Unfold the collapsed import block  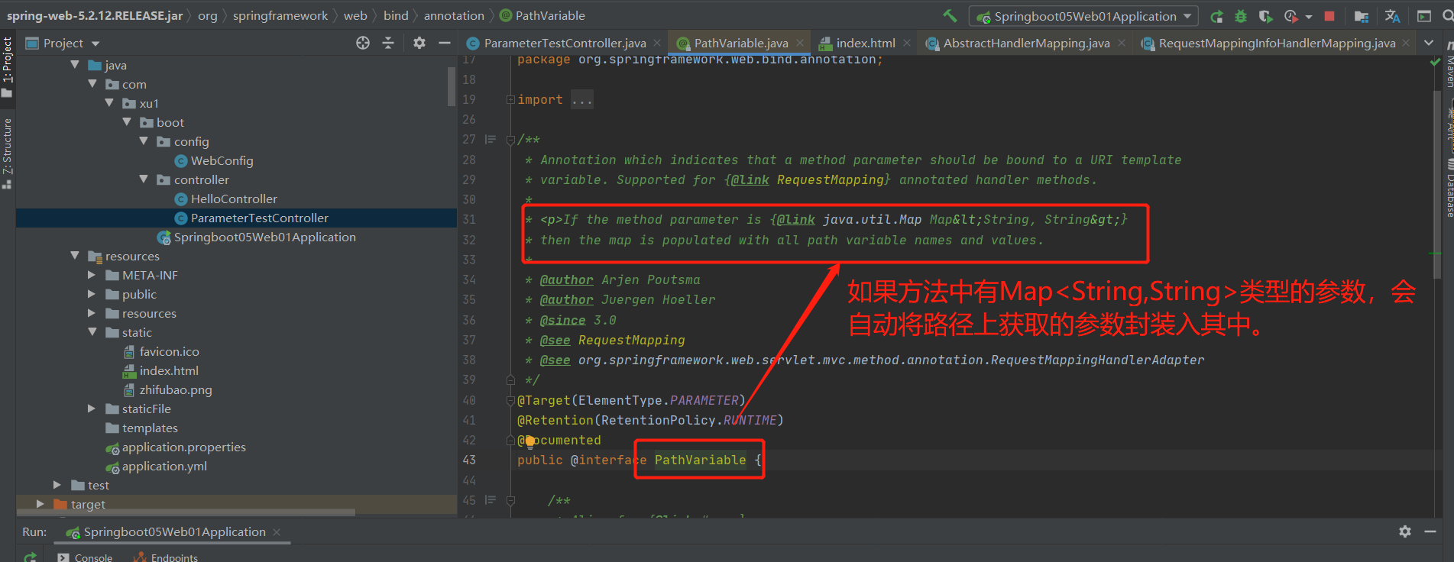510,100
